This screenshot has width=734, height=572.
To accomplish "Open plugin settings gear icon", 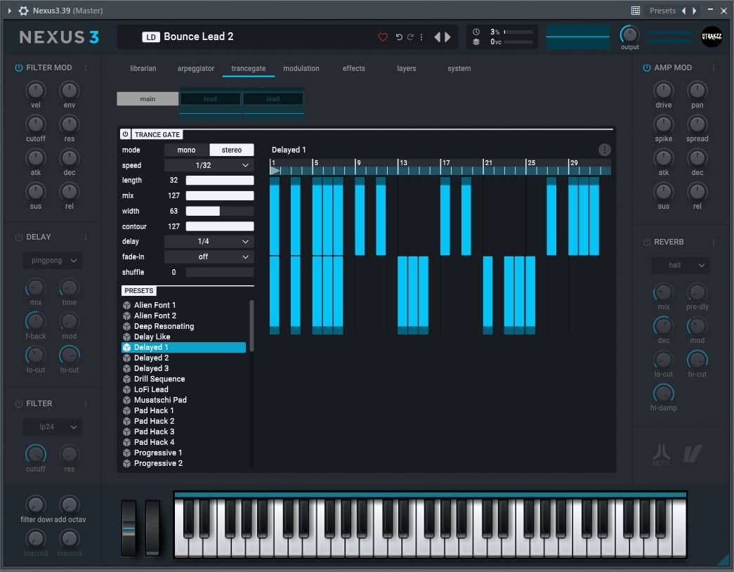I will point(23,11).
